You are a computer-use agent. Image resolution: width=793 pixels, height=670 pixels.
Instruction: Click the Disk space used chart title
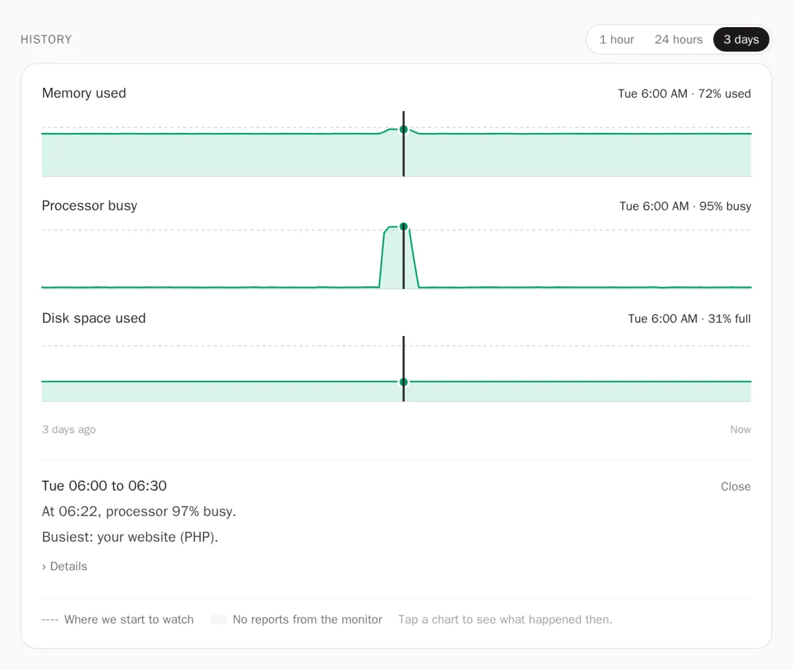coord(94,318)
